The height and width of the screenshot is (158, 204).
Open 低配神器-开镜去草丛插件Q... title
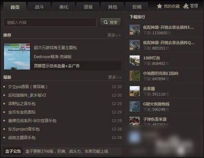169,43
